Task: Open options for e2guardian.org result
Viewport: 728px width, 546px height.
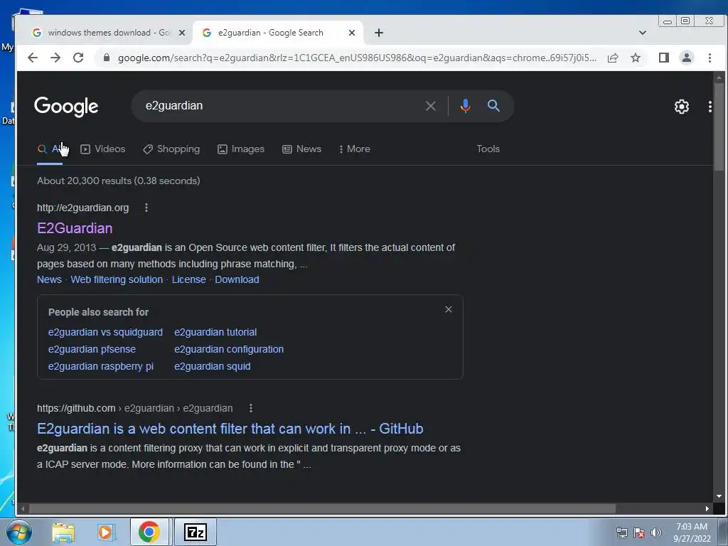Action: coord(146,208)
